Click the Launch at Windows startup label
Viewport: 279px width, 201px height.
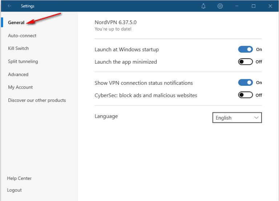(x=127, y=49)
